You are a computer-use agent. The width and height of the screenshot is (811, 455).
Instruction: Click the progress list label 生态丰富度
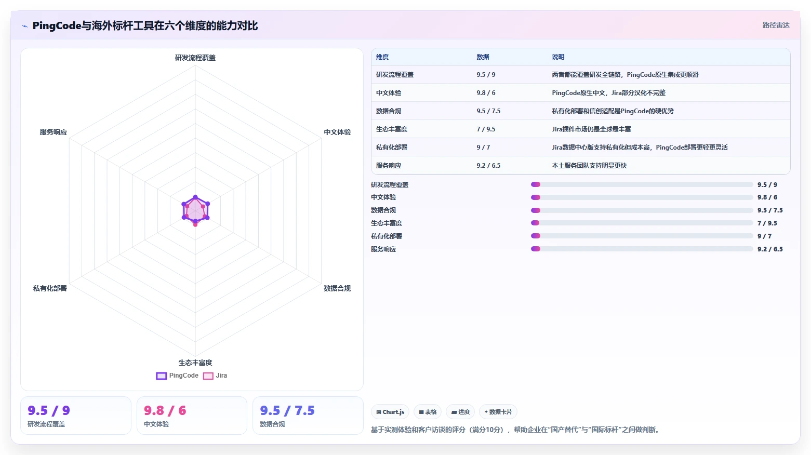coord(387,223)
